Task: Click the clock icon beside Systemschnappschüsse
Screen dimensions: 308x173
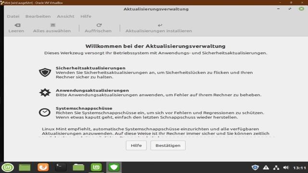Action: point(45,112)
